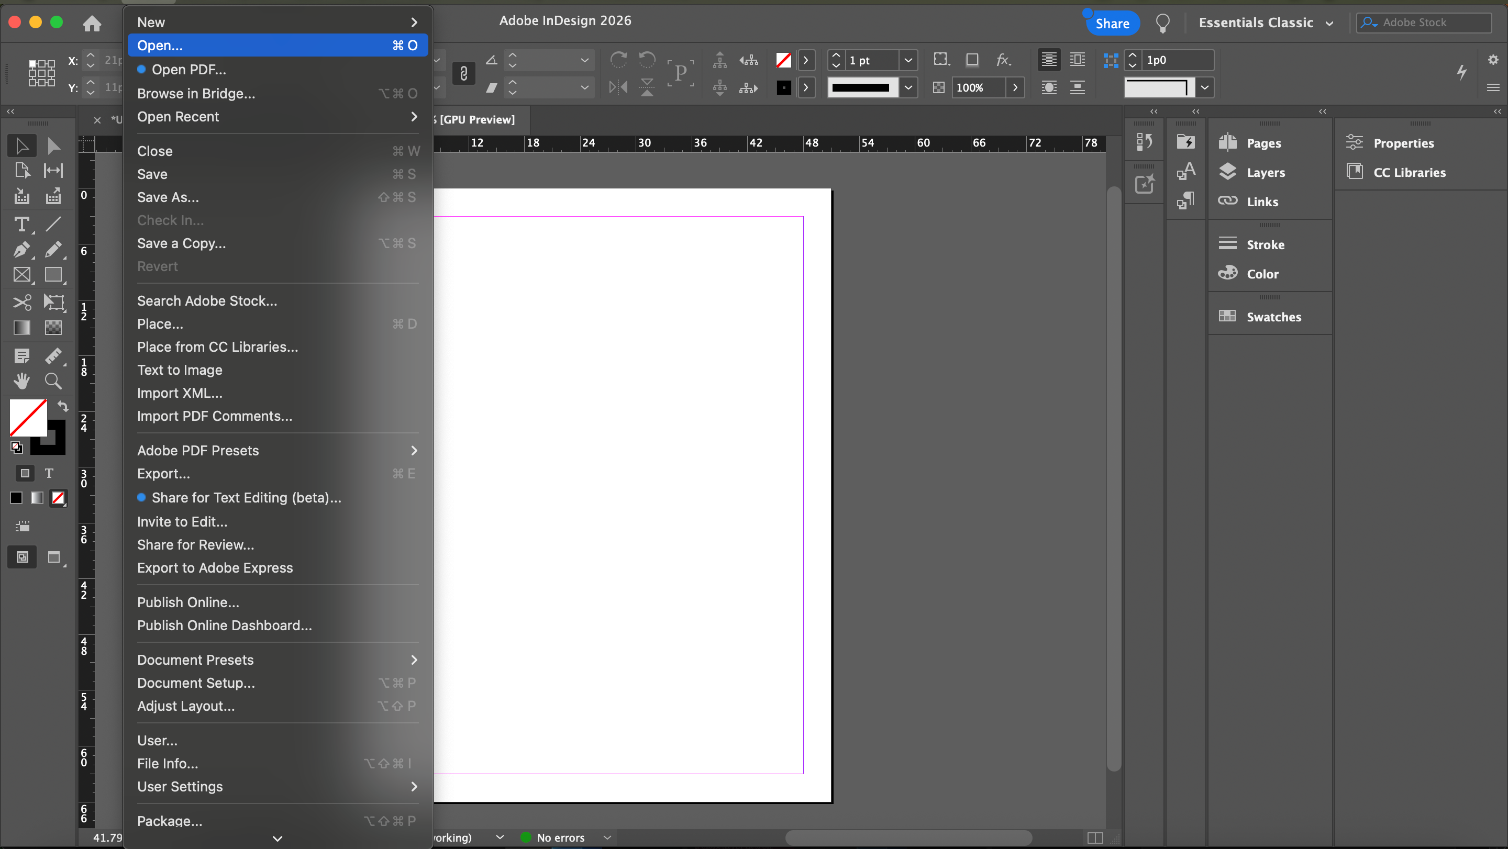
Task: Toggle constrain proportions chain link
Action: tap(463, 74)
